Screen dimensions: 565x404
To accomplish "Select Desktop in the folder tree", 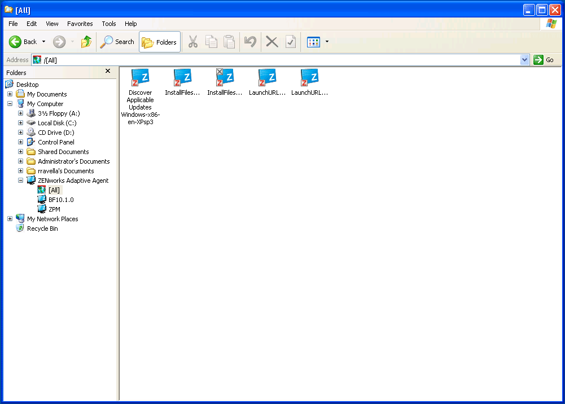I will point(28,85).
